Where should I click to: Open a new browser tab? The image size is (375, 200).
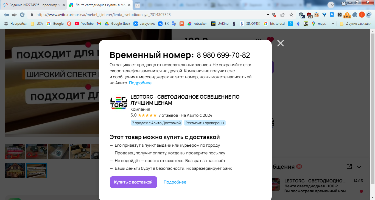click(138, 5)
